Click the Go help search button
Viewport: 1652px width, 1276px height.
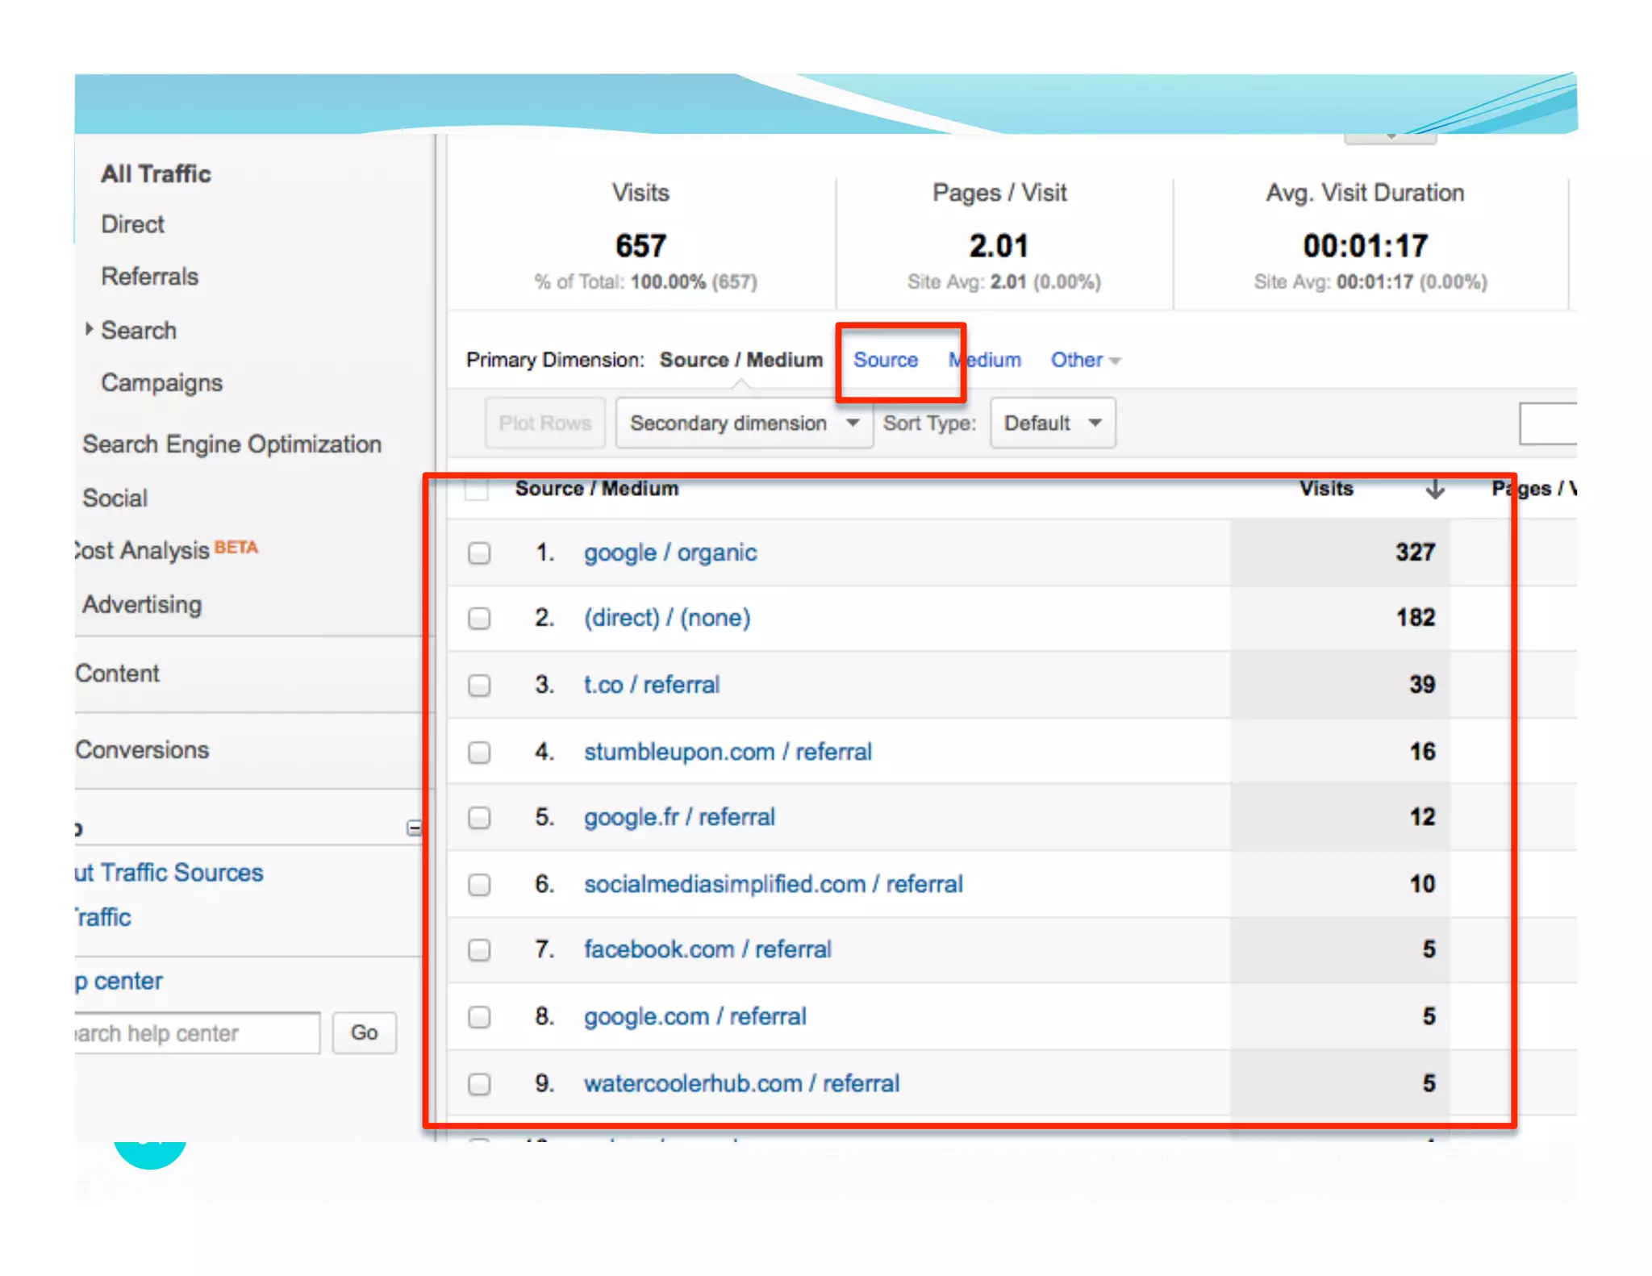pos(364,1032)
